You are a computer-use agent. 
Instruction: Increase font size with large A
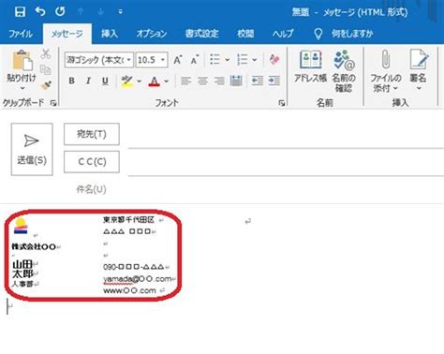(x=178, y=59)
